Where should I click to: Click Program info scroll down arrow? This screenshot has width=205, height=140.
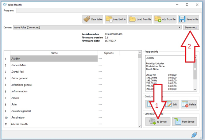pos(195,89)
